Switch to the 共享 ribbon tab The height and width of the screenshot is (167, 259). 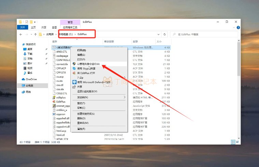pos(44,27)
